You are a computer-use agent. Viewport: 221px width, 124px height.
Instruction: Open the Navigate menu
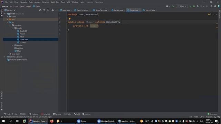click(23, 2)
